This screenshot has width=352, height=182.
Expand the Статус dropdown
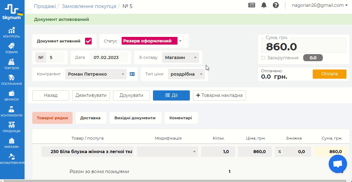[x=181, y=41]
